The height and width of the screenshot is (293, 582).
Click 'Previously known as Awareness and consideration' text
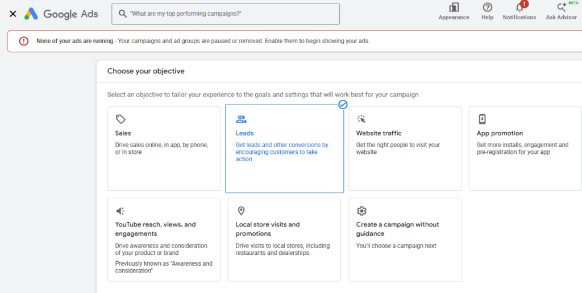(164, 267)
